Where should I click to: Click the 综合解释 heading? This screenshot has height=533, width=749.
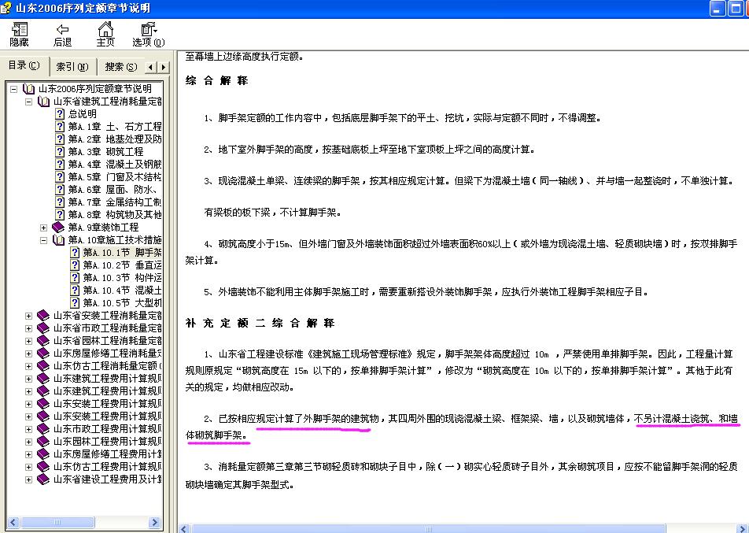(217, 81)
